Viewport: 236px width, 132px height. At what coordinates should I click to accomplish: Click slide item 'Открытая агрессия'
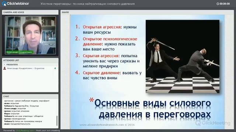pyautogui.click(x=102, y=27)
